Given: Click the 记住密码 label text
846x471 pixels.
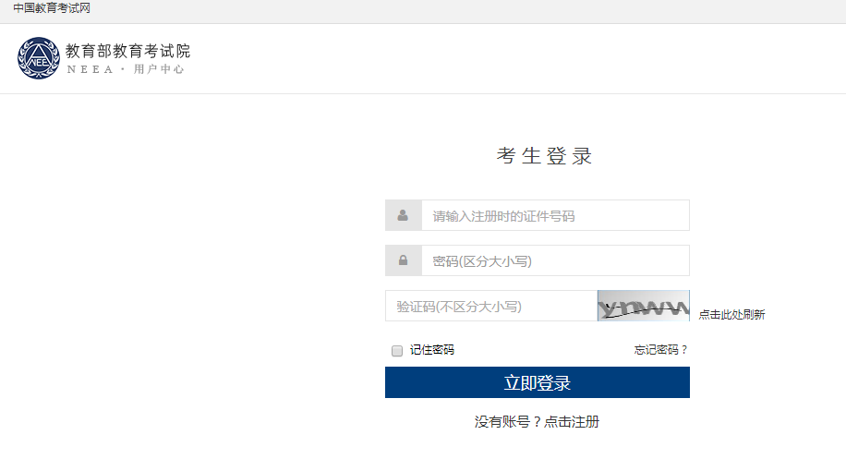Looking at the screenshot, I should point(432,350).
